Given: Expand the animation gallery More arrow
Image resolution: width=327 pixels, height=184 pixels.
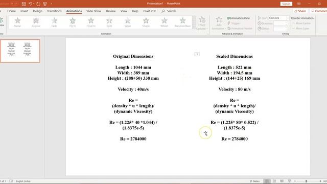Looking at the screenshot, I should click(x=194, y=27).
